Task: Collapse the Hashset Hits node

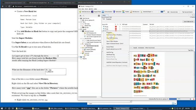Action: [81, 44]
